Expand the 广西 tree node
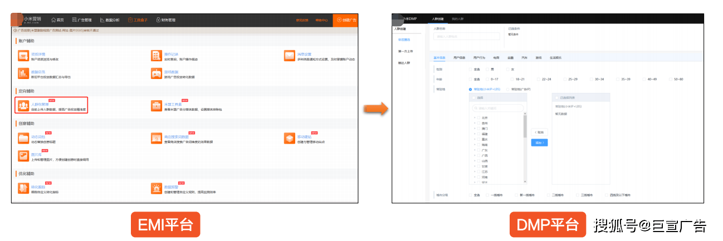This screenshot has width=723, height=241. tap(475, 155)
